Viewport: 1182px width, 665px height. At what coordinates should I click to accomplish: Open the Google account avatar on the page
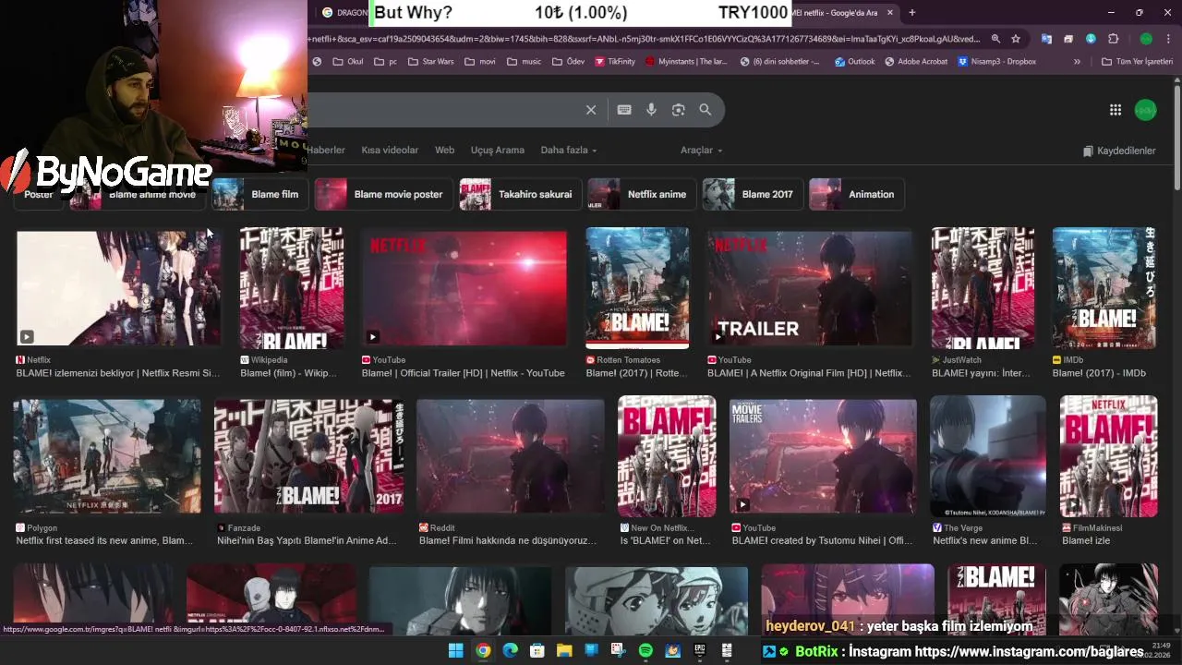coord(1145,110)
